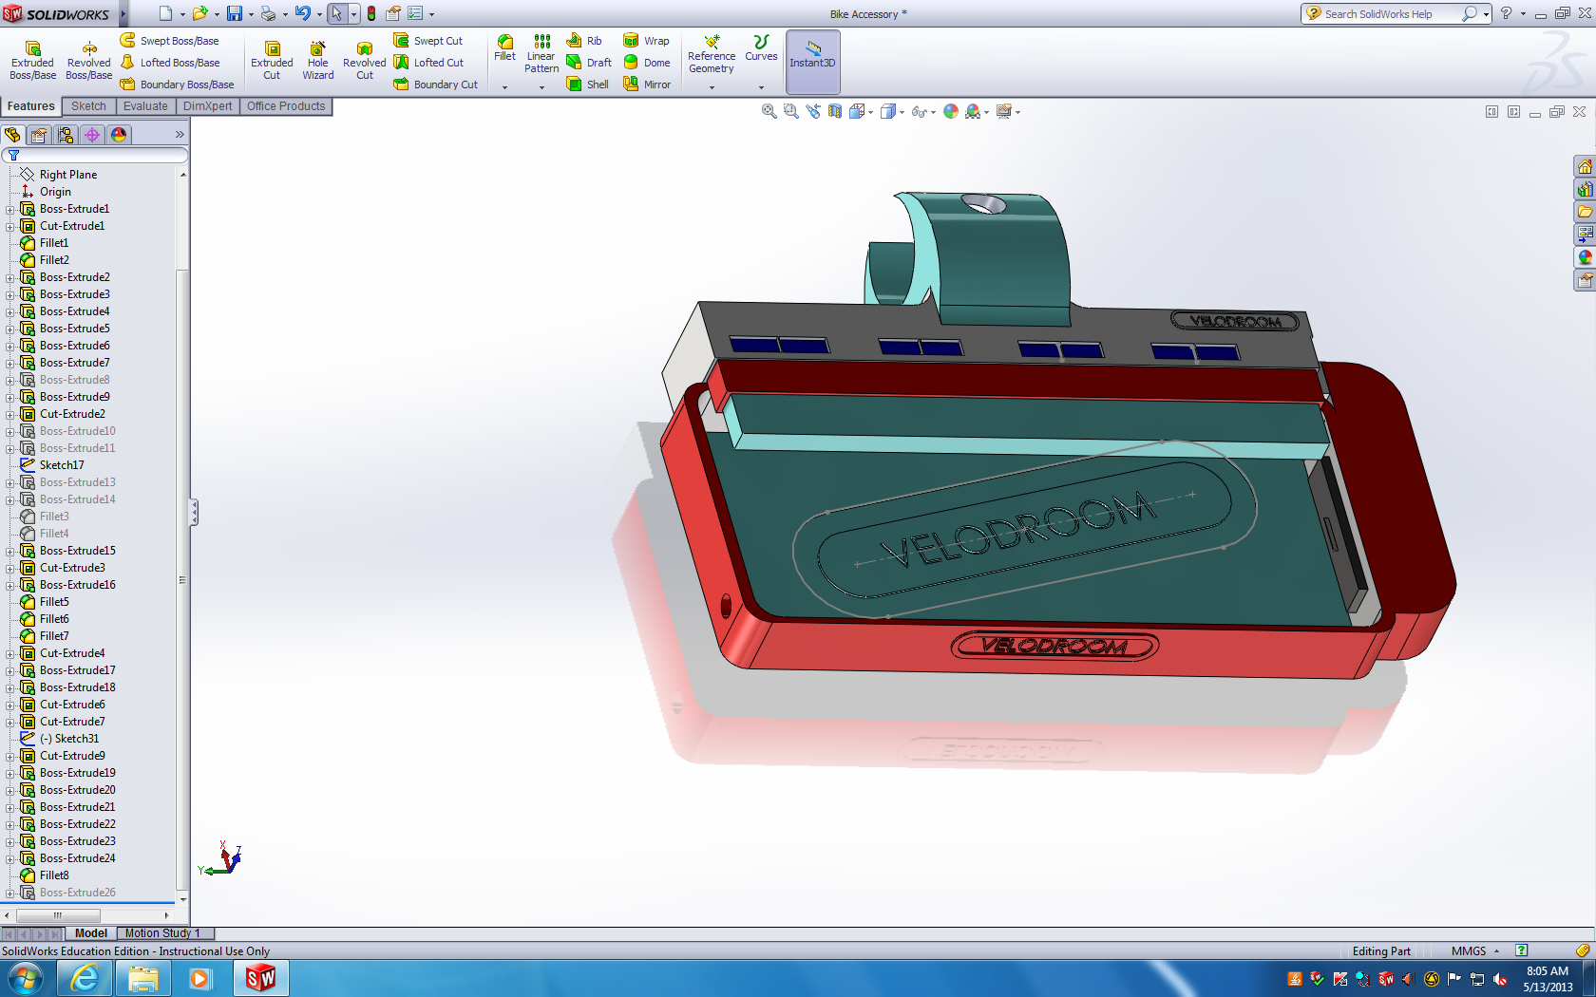Open the Evaluate tab

(x=145, y=106)
